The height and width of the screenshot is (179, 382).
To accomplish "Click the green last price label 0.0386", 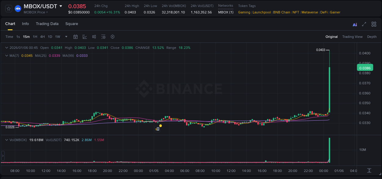I will pyautogui.click(x=365, y=68).
